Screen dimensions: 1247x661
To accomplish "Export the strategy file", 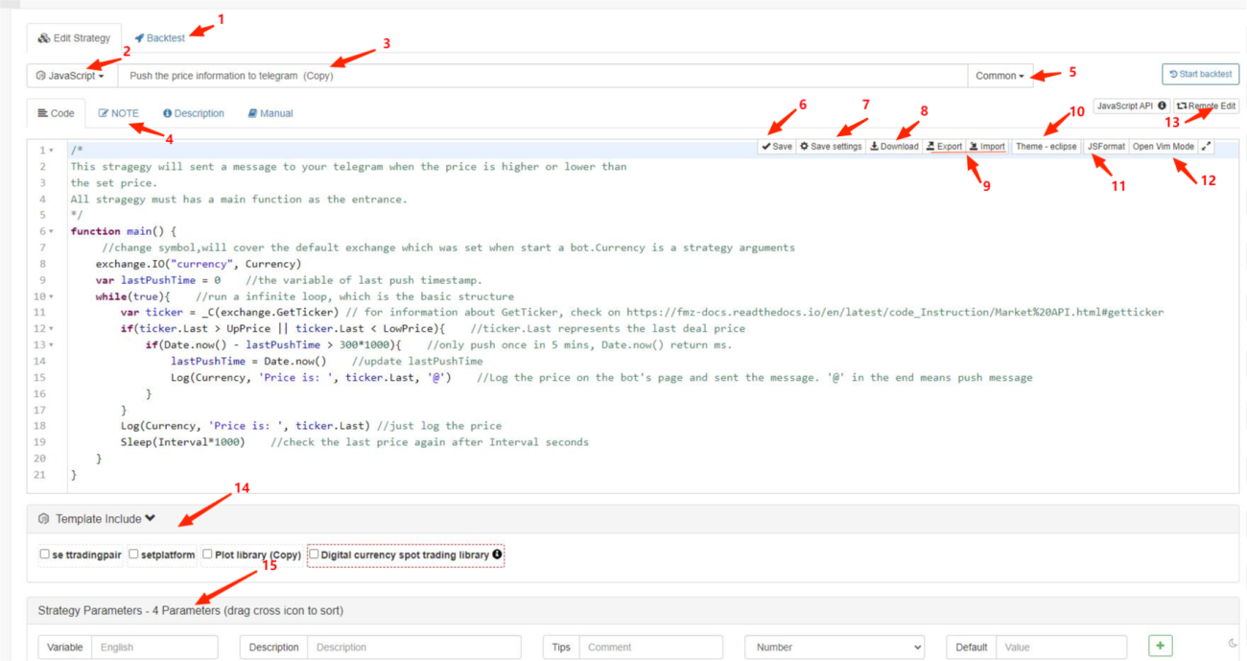I will pyautogui.click(x=945, y=147).
